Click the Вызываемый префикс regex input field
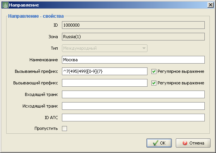 (x=105, y=71)
